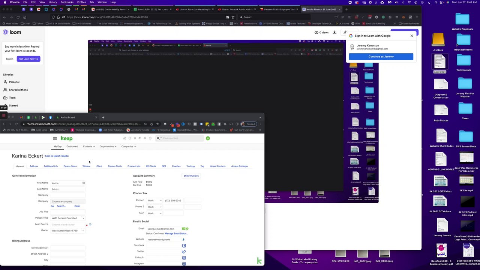Click the Keap search magnifier icon
Viewport: 480px width, 270px height.
(158, 138)
